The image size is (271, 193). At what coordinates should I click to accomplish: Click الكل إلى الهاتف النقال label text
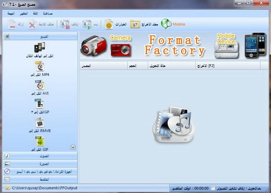pyautogui.click(x=40, y=56)
